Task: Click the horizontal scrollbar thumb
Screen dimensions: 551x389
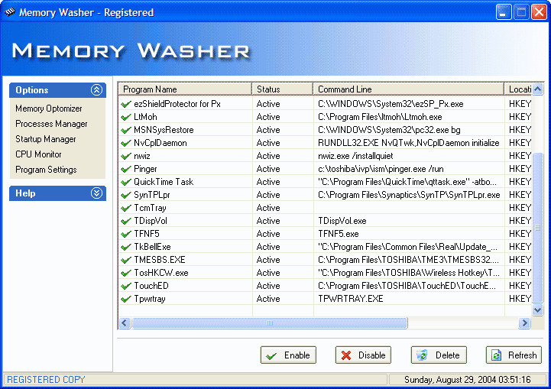Action: point(270,323)
